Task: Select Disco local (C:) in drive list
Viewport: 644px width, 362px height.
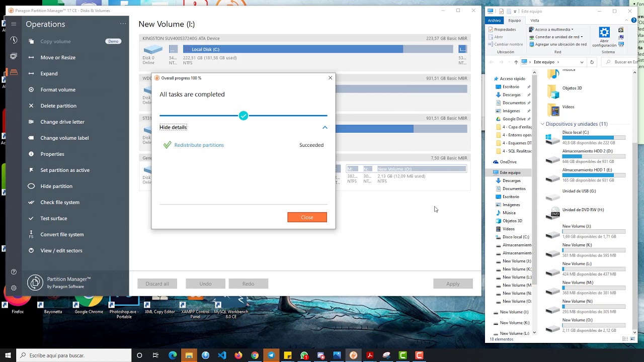Action: pyautogui.click(x=586, y=137)
